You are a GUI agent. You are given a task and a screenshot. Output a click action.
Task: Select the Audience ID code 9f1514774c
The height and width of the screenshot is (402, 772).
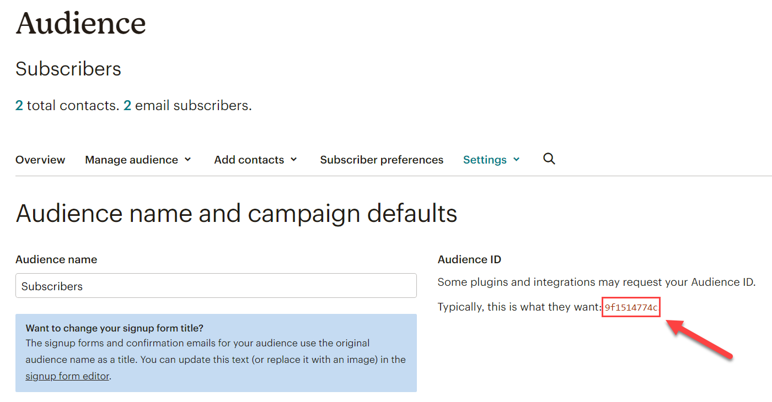click(x=631, y=307)
